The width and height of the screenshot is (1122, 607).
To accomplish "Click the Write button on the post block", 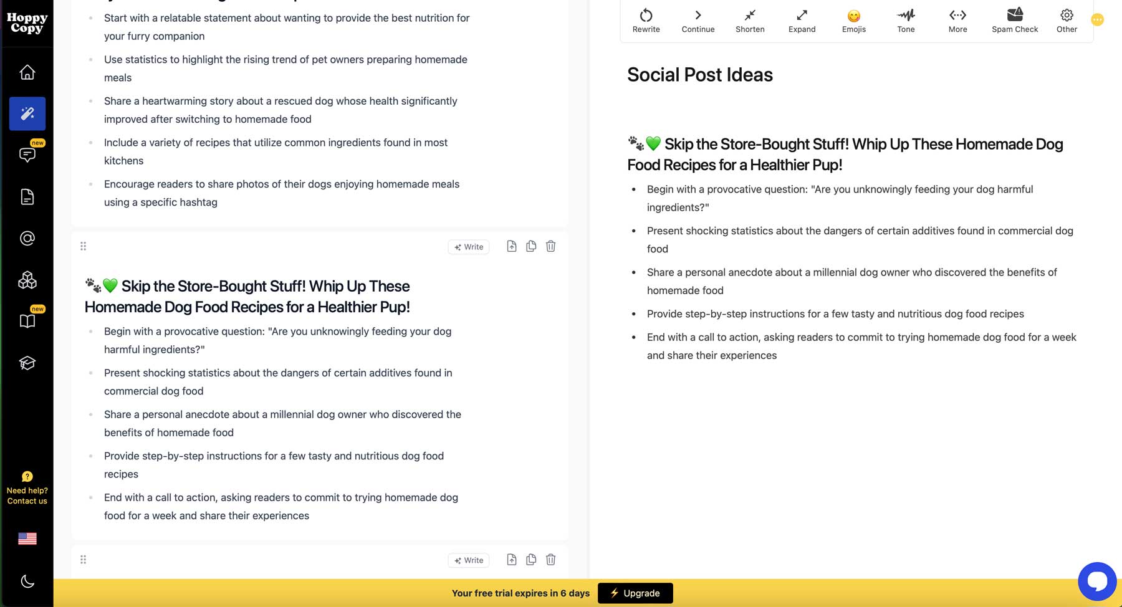I will pyautogui.click(x=468, y=246).
